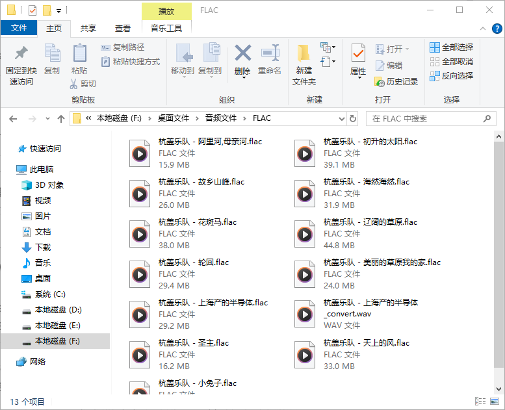This screenshot has height=410, width=505.
Task: Click Paste Shortcut (粘贴快捷方式)
Action: 131,62
